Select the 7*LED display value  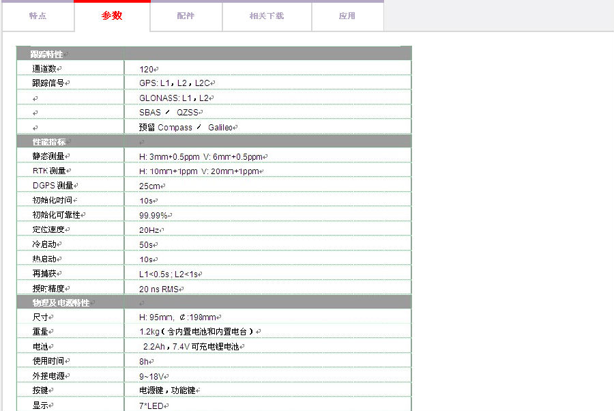153,406
